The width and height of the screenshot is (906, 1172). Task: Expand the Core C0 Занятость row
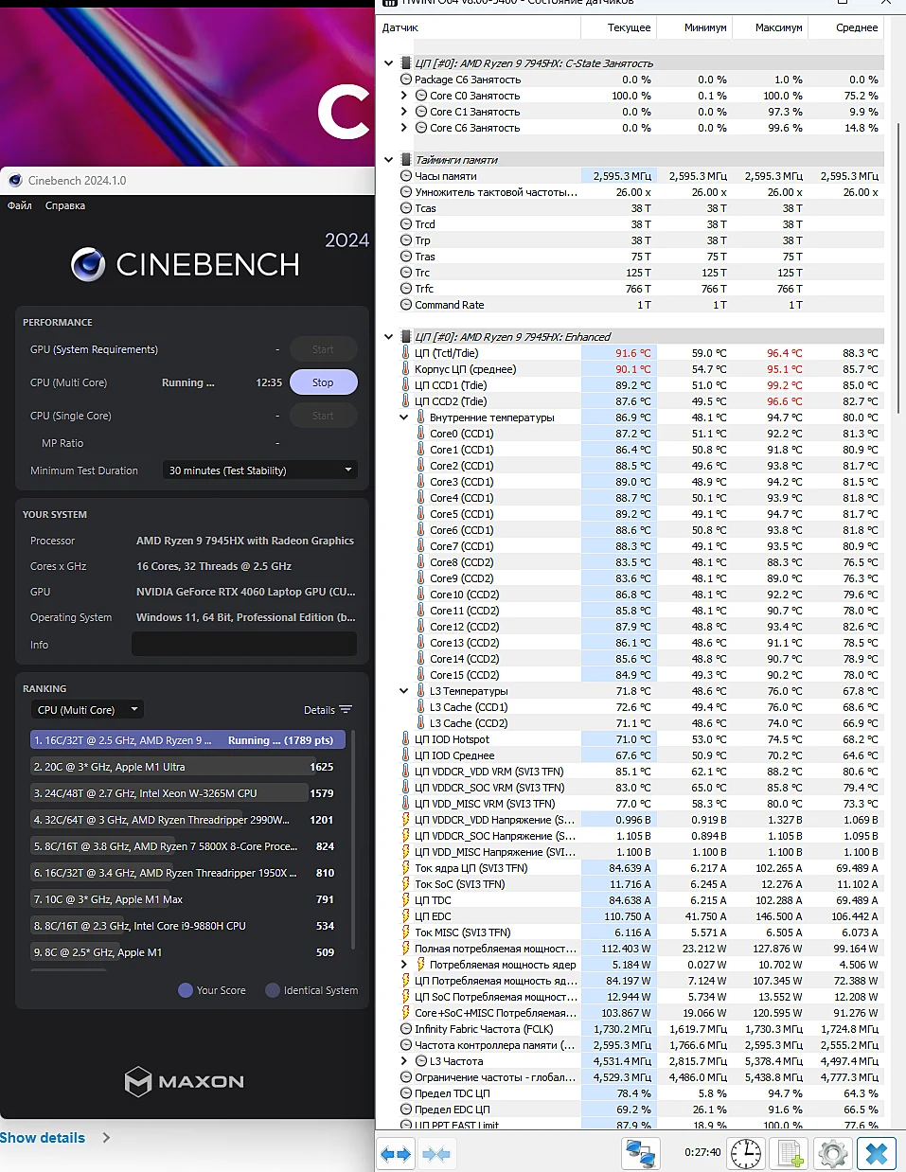click(404, 96)
